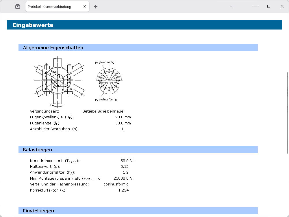This screenshot has width=289, height=217.
Task: Click the Belastungen section heading
Action: click(x=37, y=150)
